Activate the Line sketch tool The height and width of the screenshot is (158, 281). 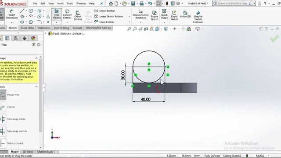tap(22, 11)
